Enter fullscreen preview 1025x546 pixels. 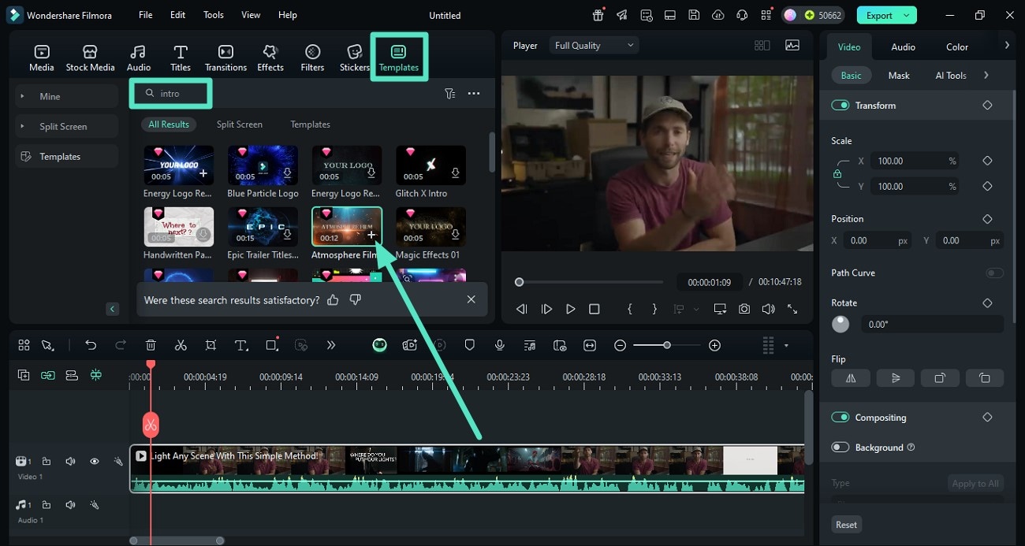[792, 309]
